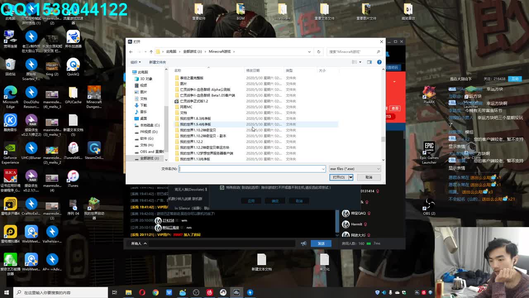Click the Help icon in the Open dialog

[x=380, y=62]
